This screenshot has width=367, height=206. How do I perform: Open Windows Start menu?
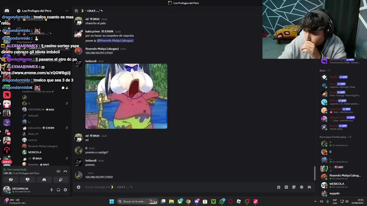pos(112,201)
